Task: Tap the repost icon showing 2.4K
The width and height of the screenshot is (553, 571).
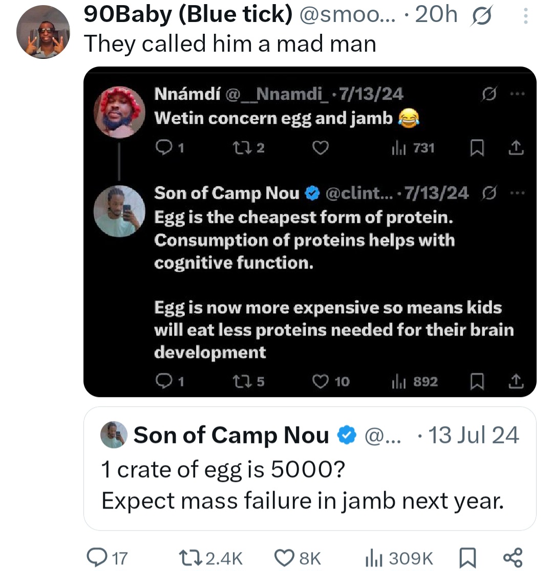Action: coord(190,558)
